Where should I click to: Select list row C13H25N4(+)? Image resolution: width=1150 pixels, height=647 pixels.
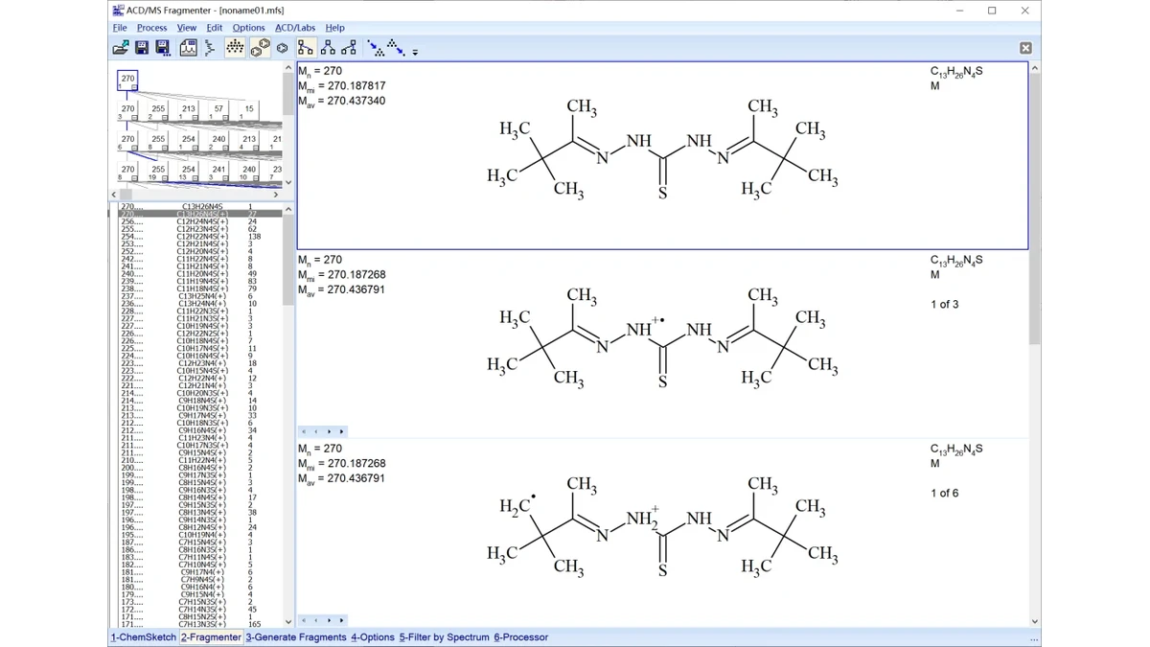pyautogui.click(x=199, y=296)
